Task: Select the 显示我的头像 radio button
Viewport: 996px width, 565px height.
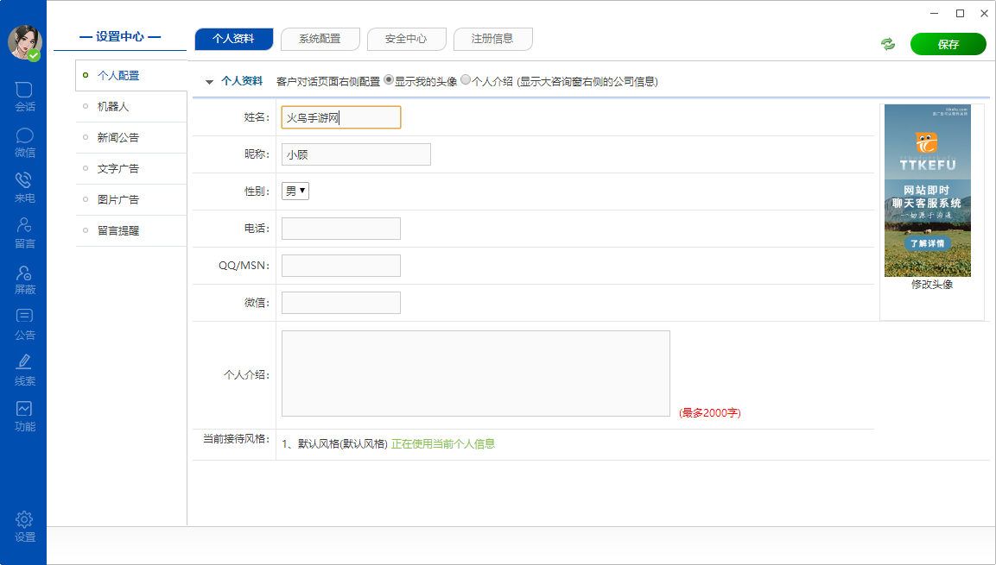Action: pyautogui.click(x=389, y=80)
